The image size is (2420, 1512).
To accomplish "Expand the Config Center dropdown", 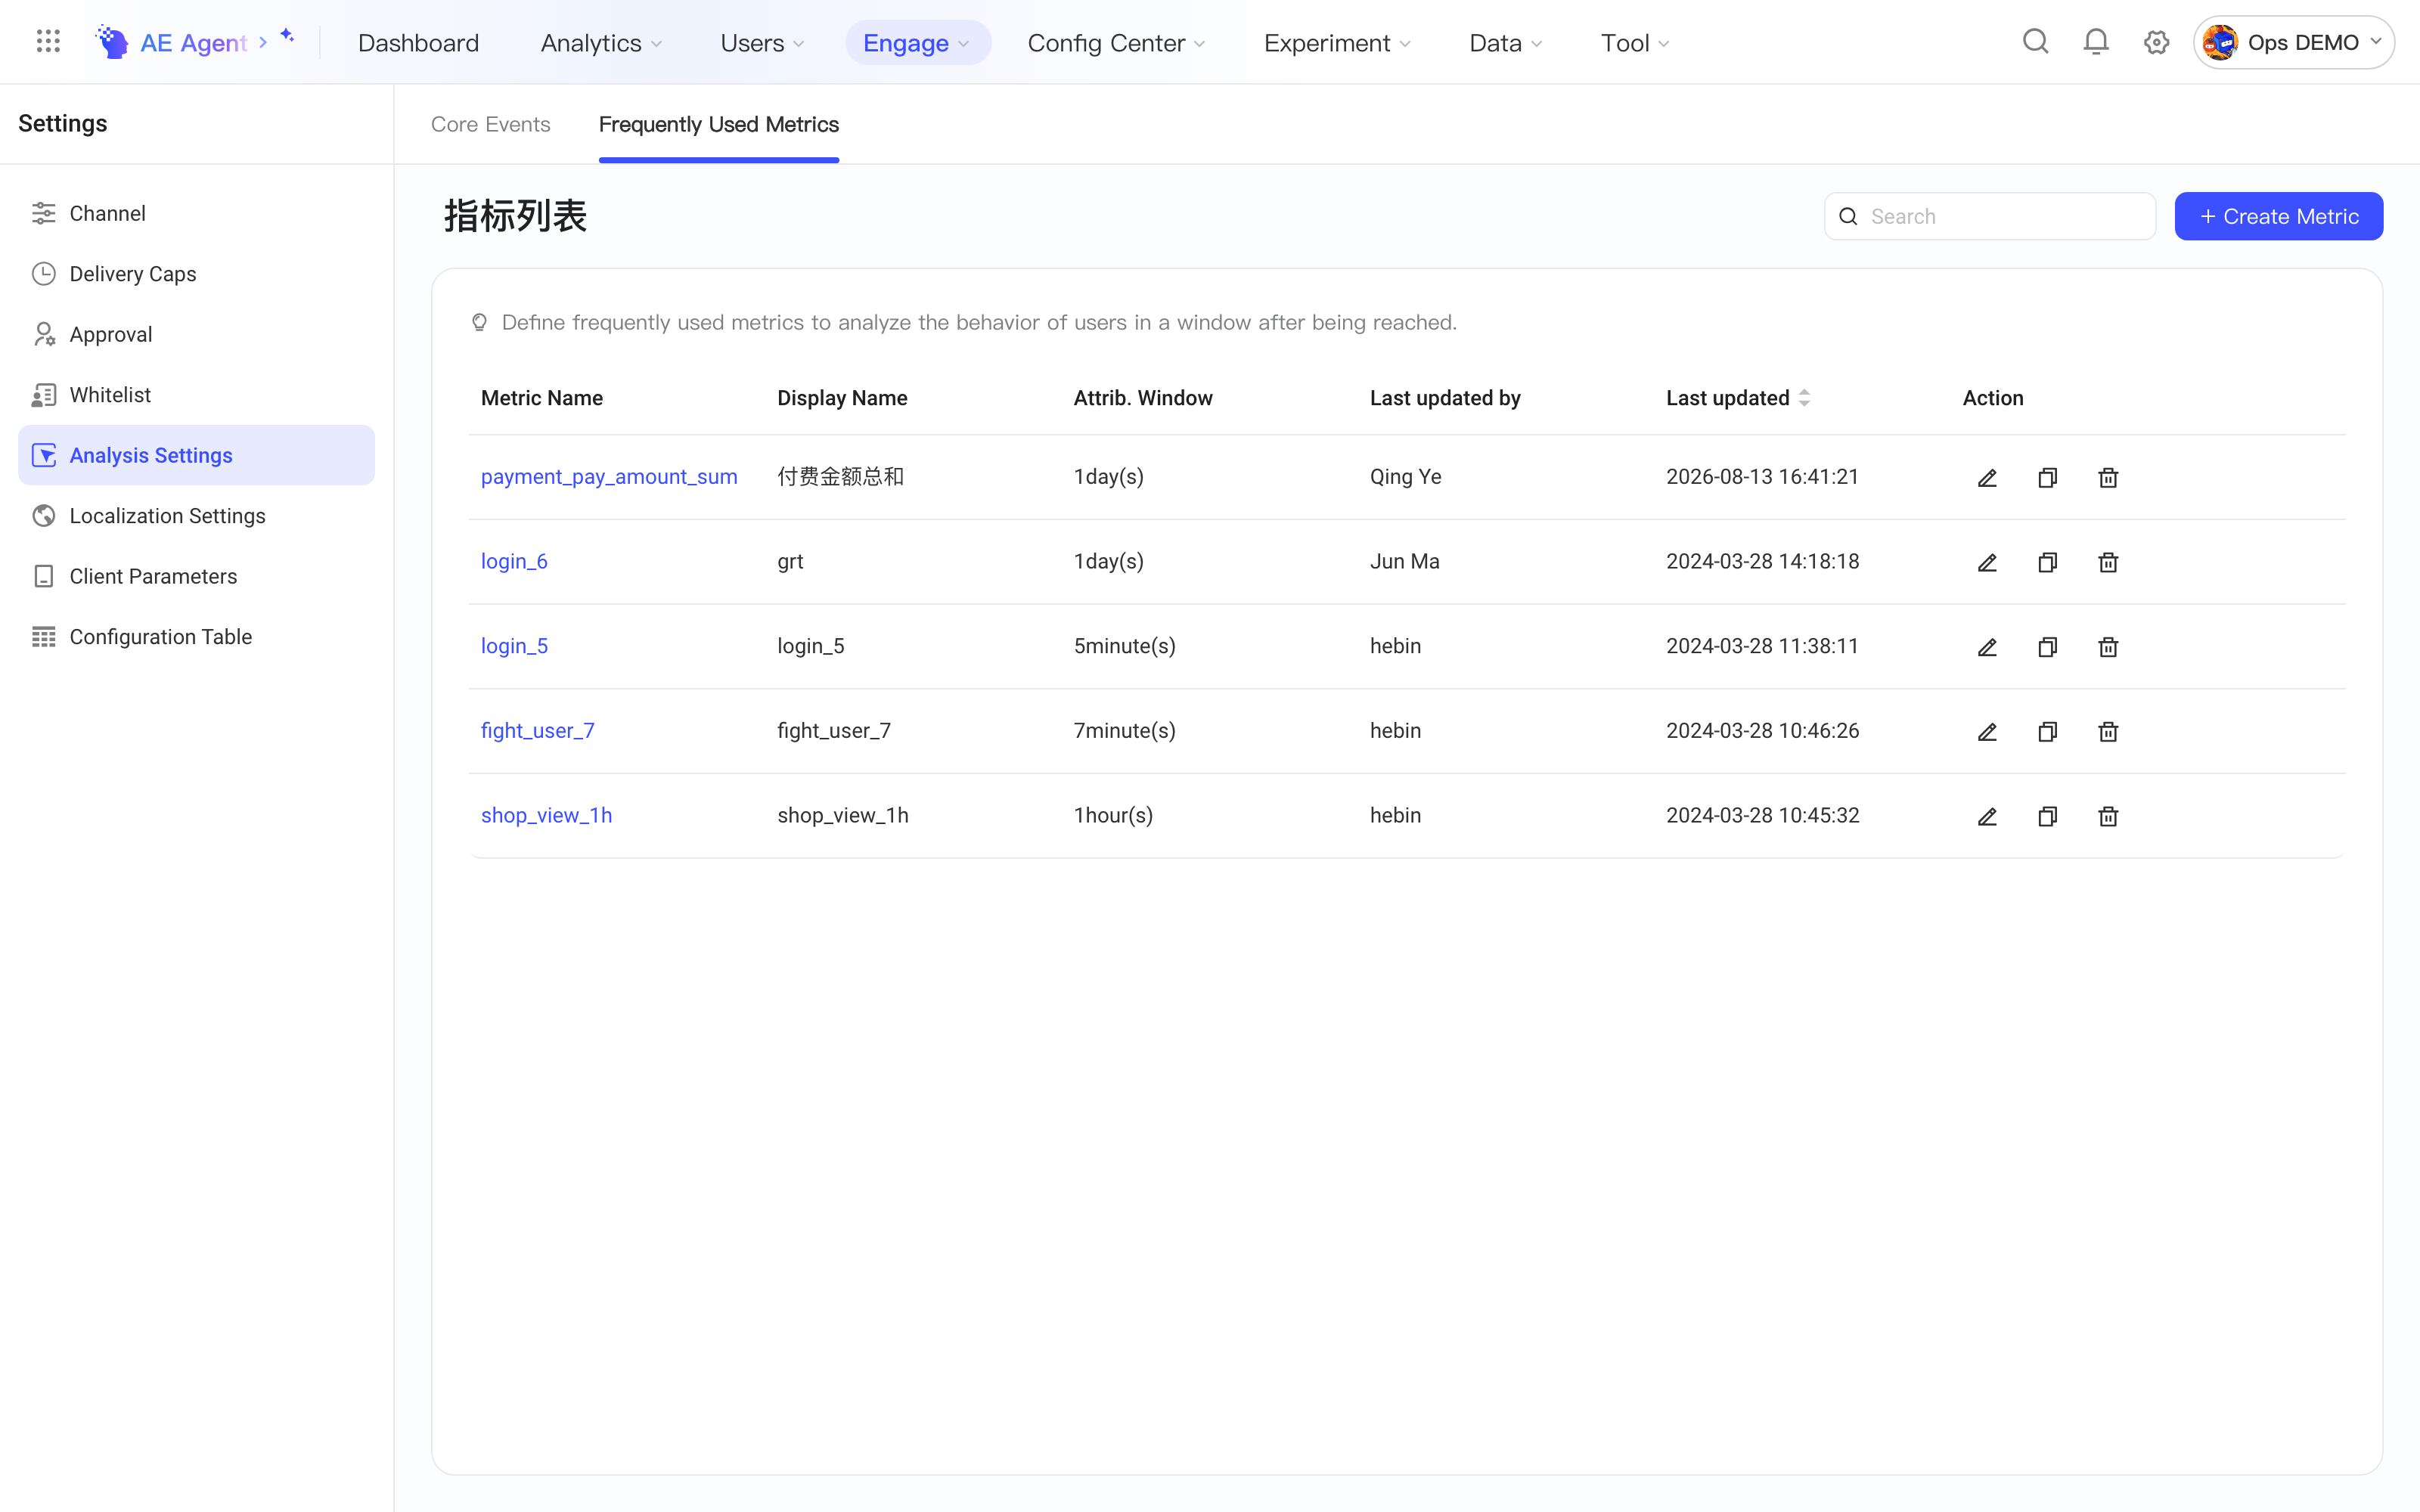I will click(1116, 43).
